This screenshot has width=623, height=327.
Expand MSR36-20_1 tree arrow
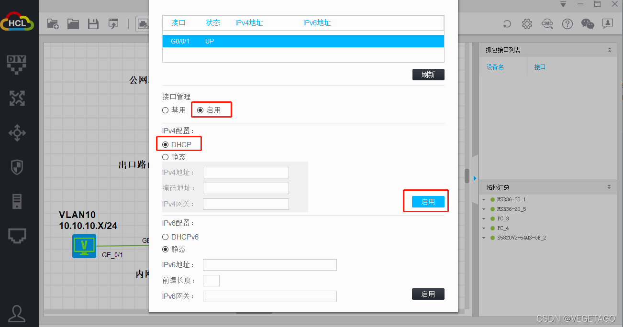(x=484, y=200)
